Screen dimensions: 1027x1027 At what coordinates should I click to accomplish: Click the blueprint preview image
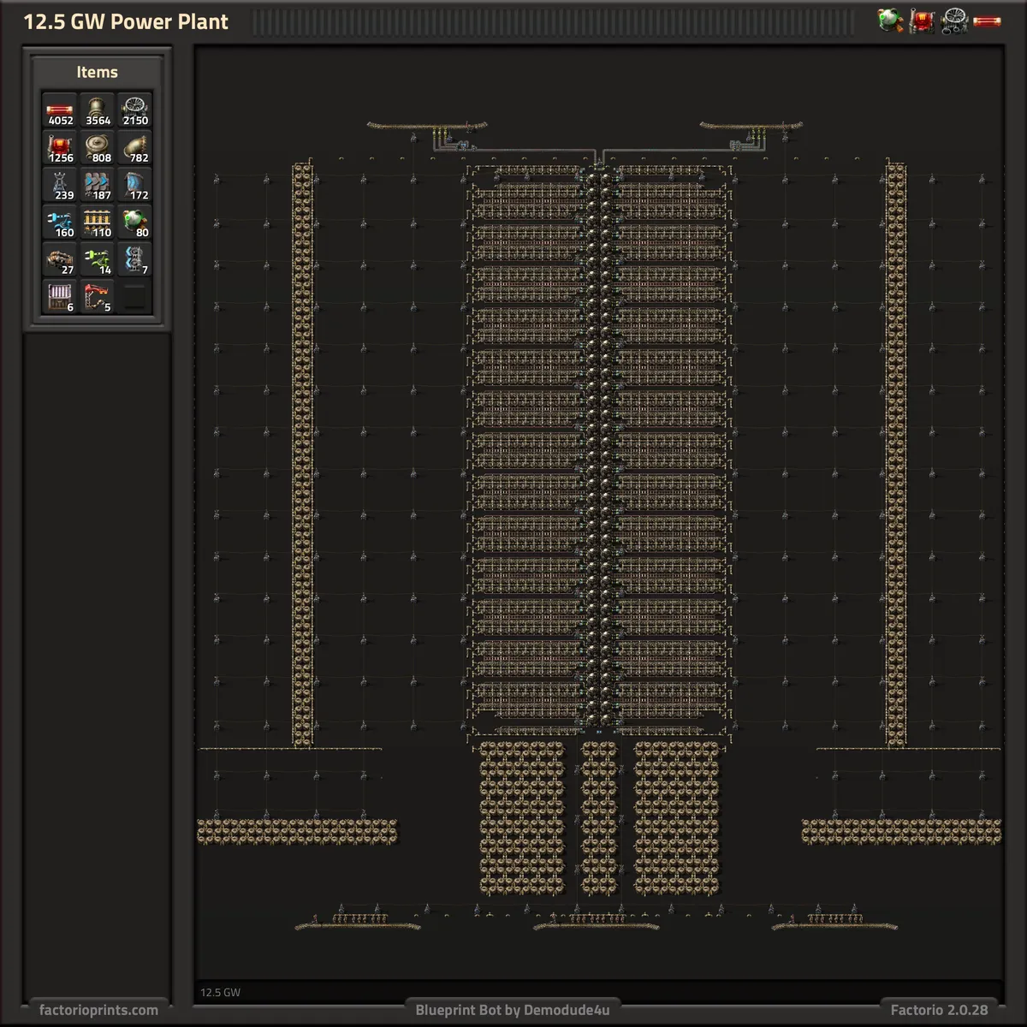[598, 513]
